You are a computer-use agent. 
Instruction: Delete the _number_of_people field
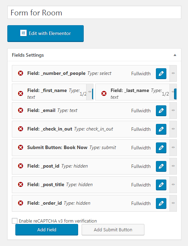[21, 73]
